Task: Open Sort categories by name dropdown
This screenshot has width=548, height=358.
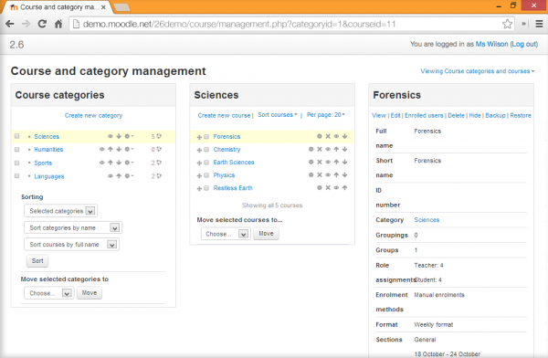Action: pyautogui.click(x=73, y=227)
